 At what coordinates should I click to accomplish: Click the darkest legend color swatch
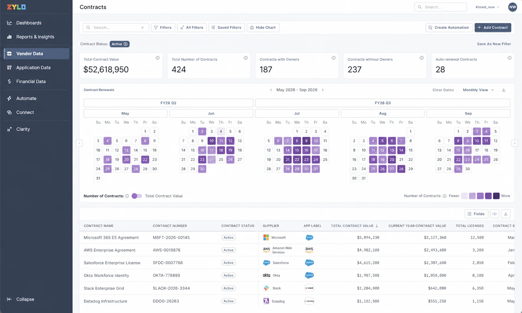click(496, 196)
